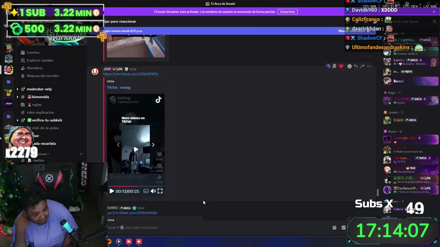The width and height of the screenshot is (440, 247).
Task: Open the TikTok video in fullscreen
Action: click(x=160, y=191)
